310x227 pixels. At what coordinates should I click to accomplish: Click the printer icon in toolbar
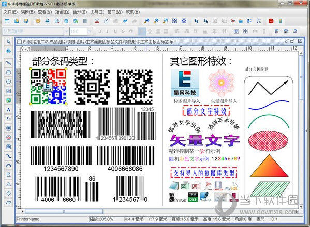pos(48,21)
